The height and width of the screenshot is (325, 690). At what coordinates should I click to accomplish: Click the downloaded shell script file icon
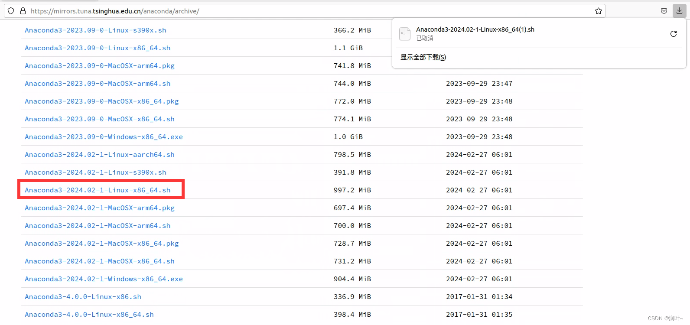point(405,34)
